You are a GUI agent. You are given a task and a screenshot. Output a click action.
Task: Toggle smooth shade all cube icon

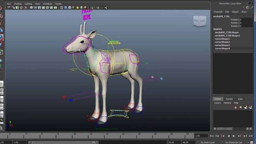point(66,7)
